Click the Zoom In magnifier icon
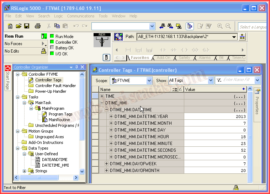Screen dimensions: 270x194 [x=219, y=26]
